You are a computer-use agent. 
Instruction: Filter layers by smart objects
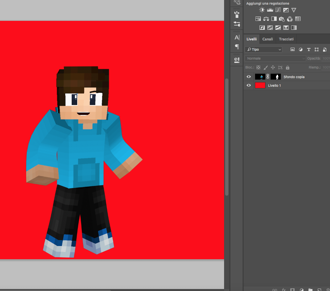coord(325,49)
